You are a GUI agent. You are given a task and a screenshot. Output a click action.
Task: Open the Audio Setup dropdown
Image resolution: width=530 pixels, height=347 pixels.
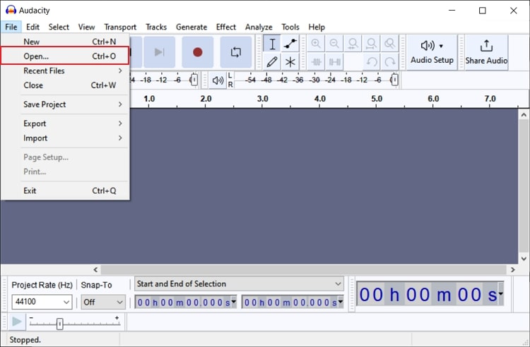coord(432,53)
